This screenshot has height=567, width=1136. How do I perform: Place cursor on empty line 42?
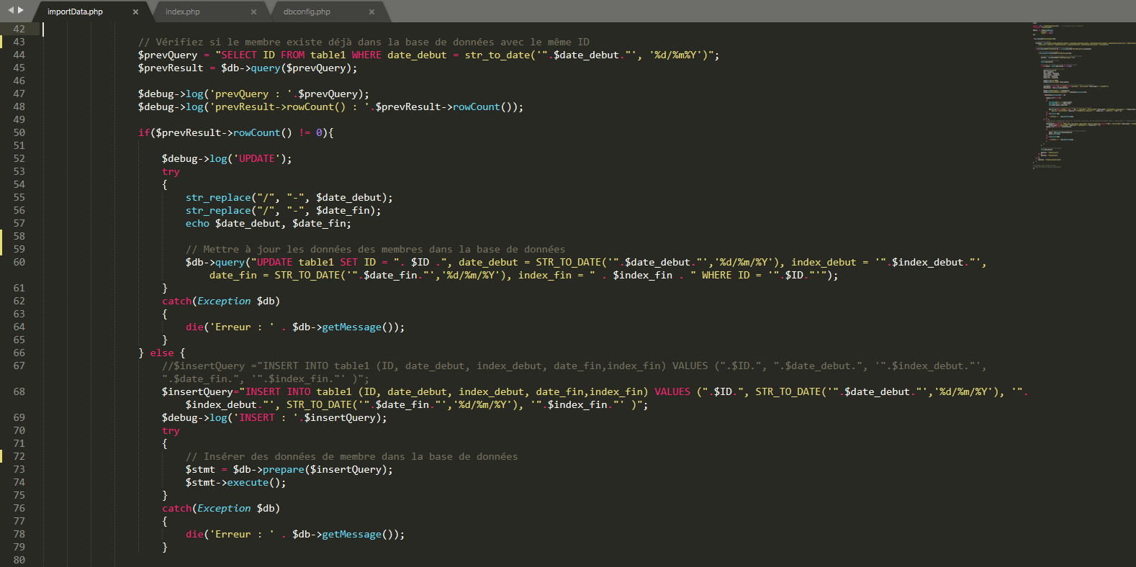288,30
